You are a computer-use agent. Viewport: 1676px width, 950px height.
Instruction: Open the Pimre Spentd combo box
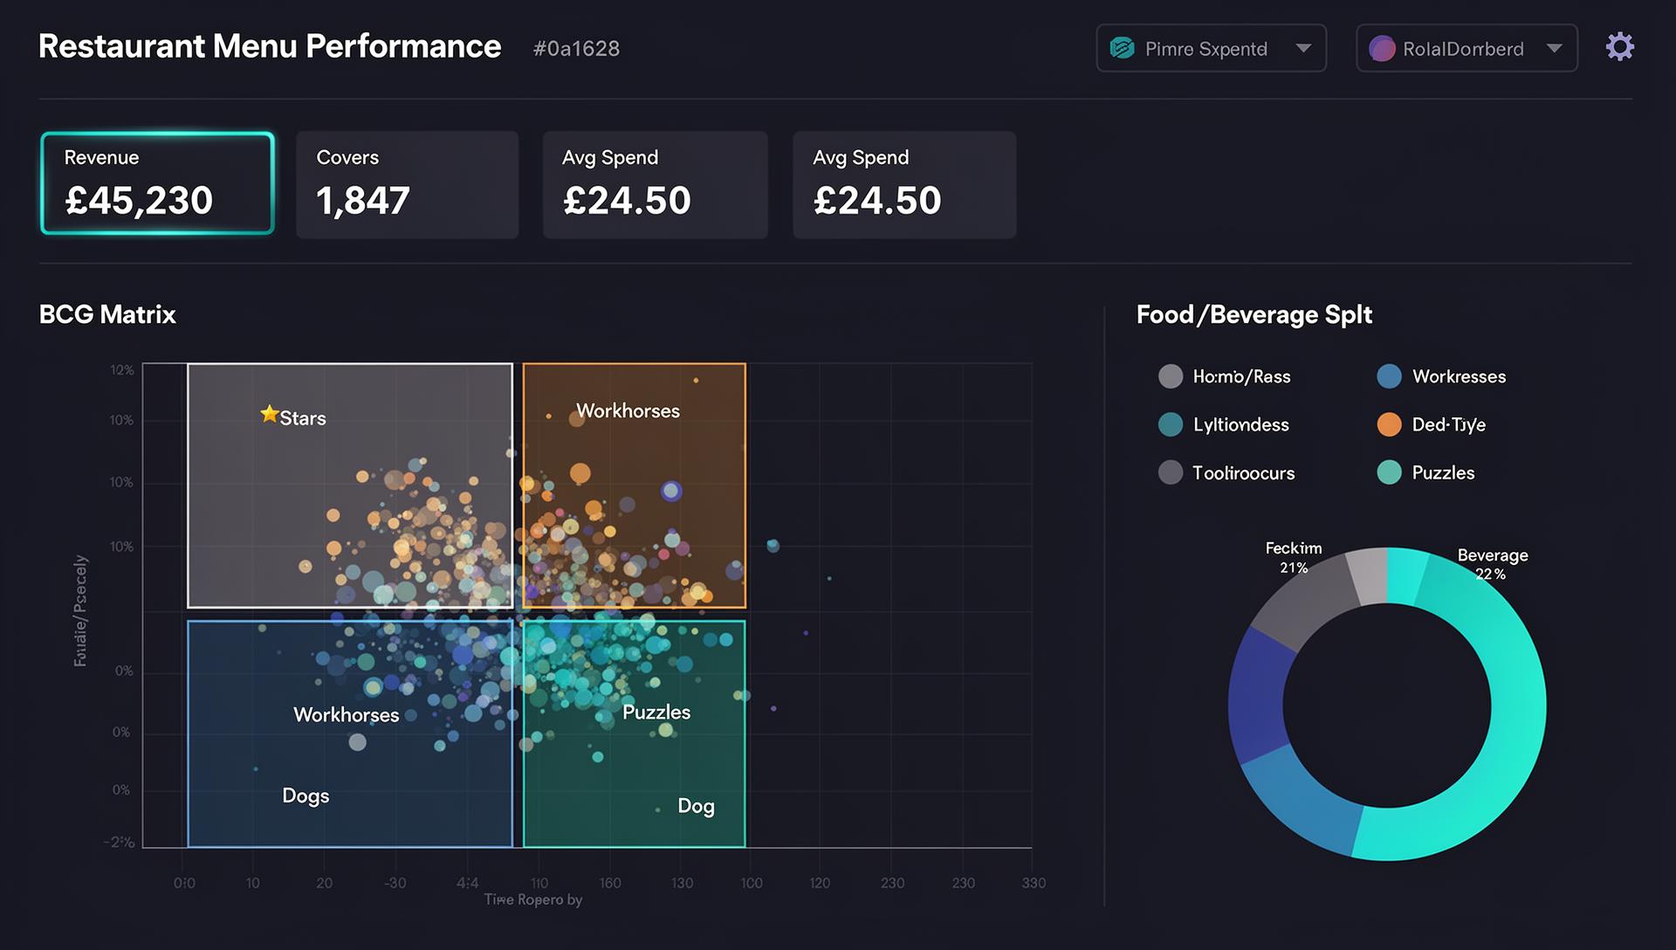pyautogui.click(x=1211, y=48)
